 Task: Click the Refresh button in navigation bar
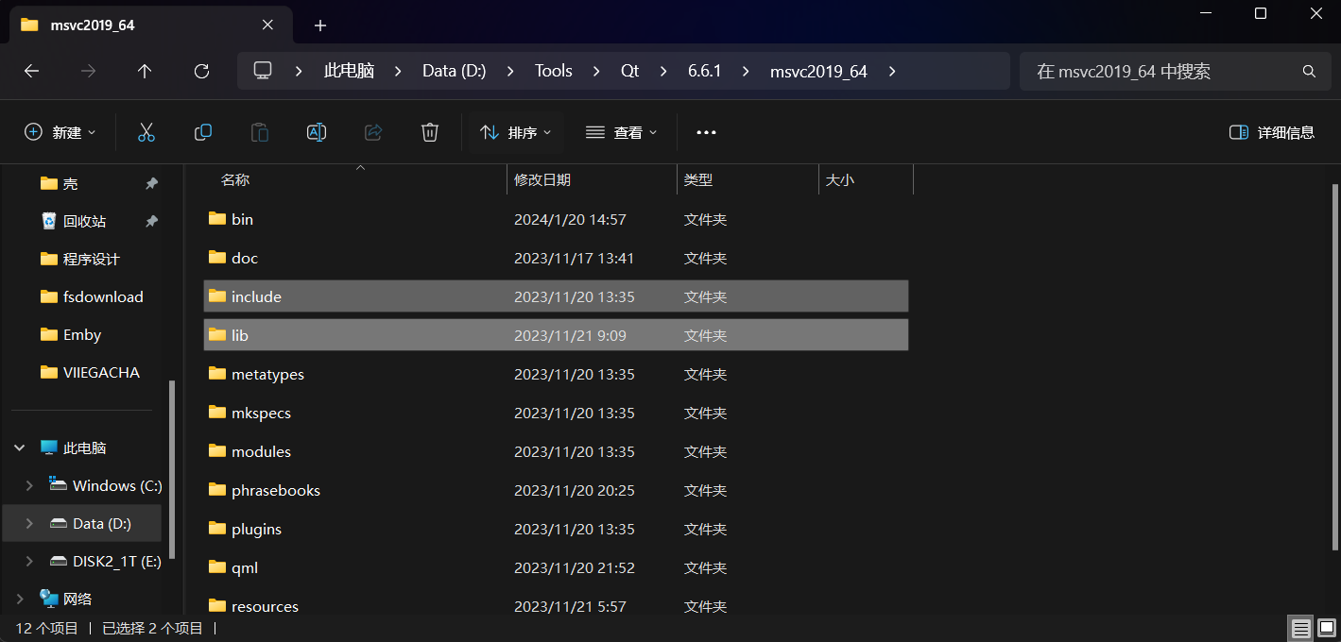point(201,71)
